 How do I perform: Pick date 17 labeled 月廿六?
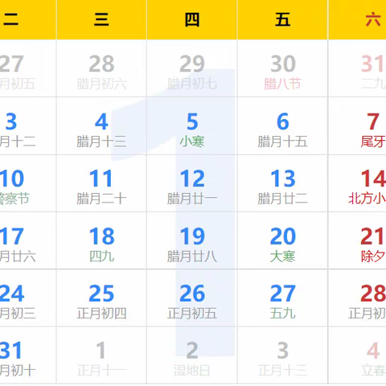[x=28, y=240]
